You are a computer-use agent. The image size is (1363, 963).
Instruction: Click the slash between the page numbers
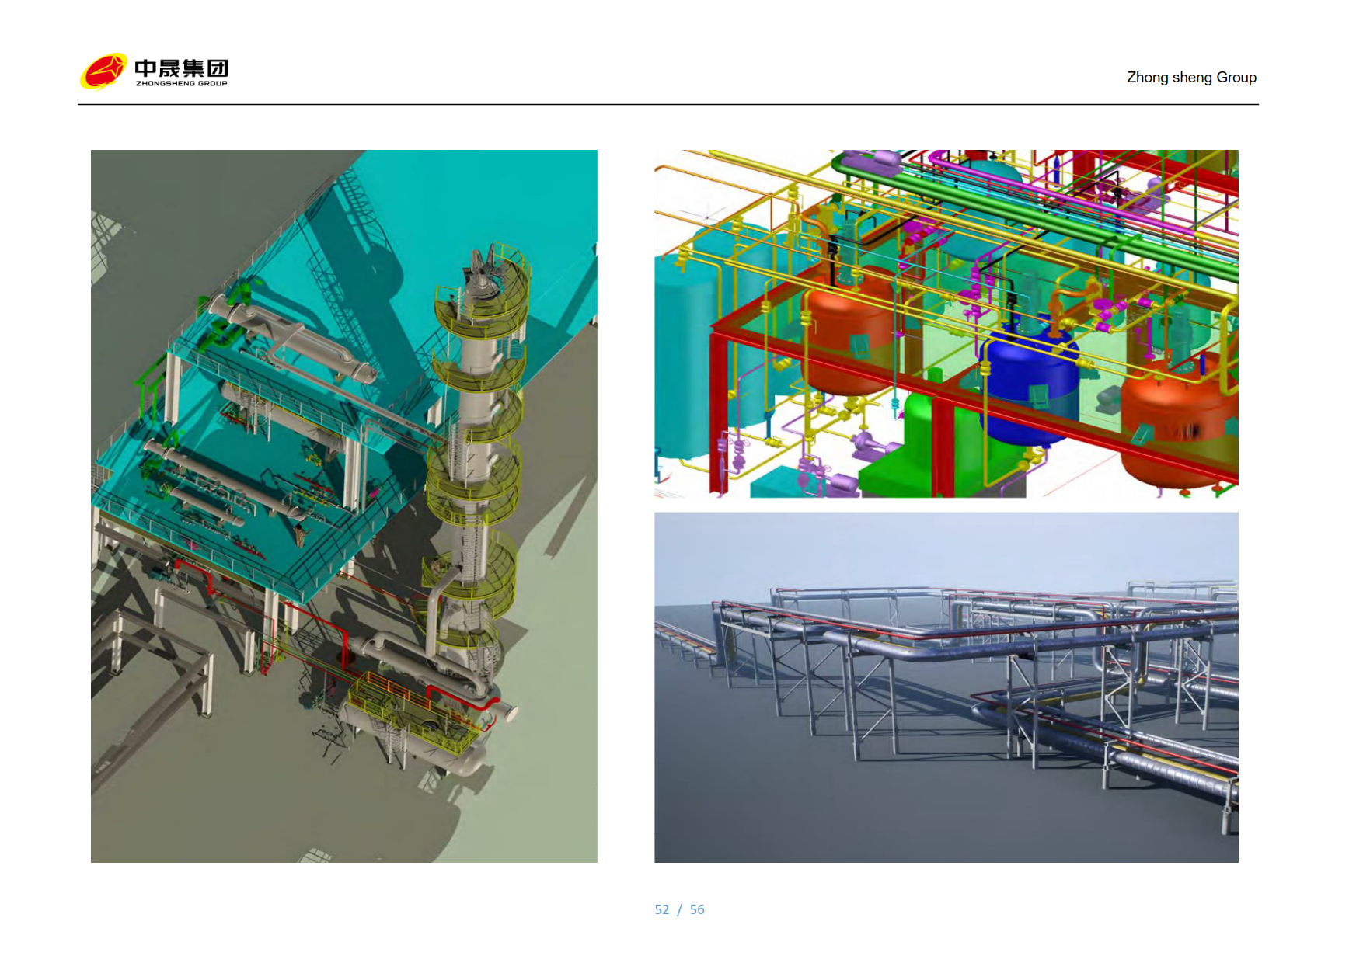679,909
